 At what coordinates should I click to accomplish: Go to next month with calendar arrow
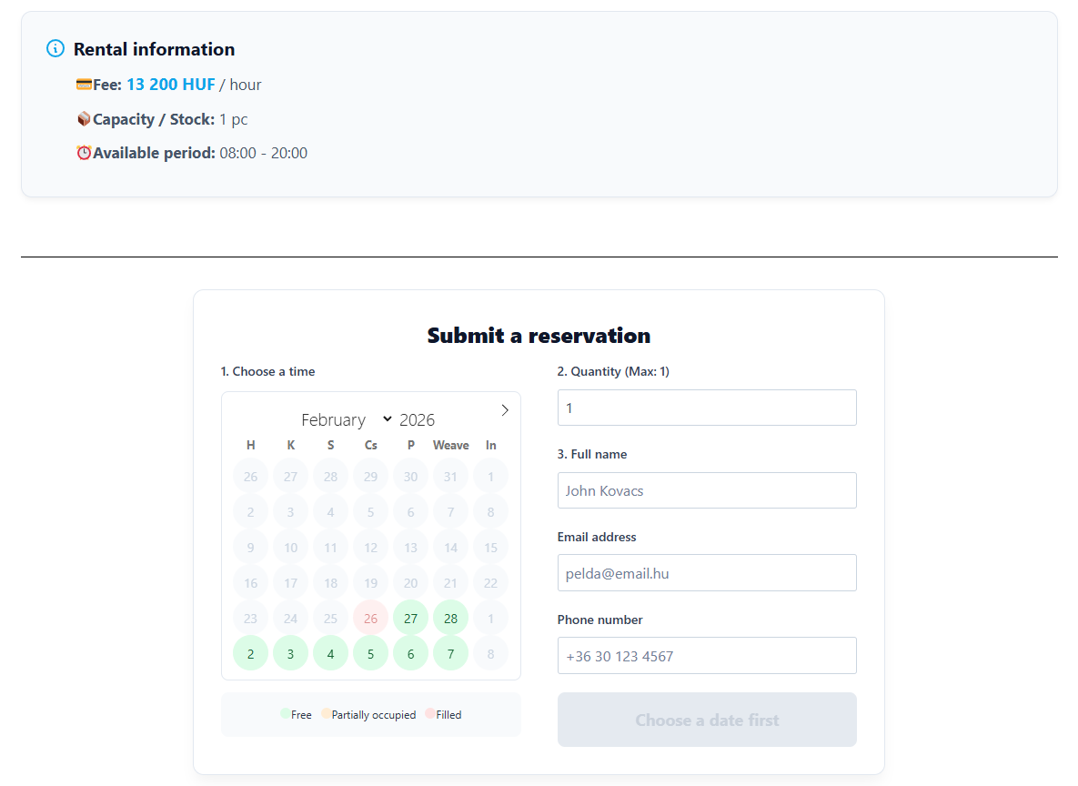[505, 410]
